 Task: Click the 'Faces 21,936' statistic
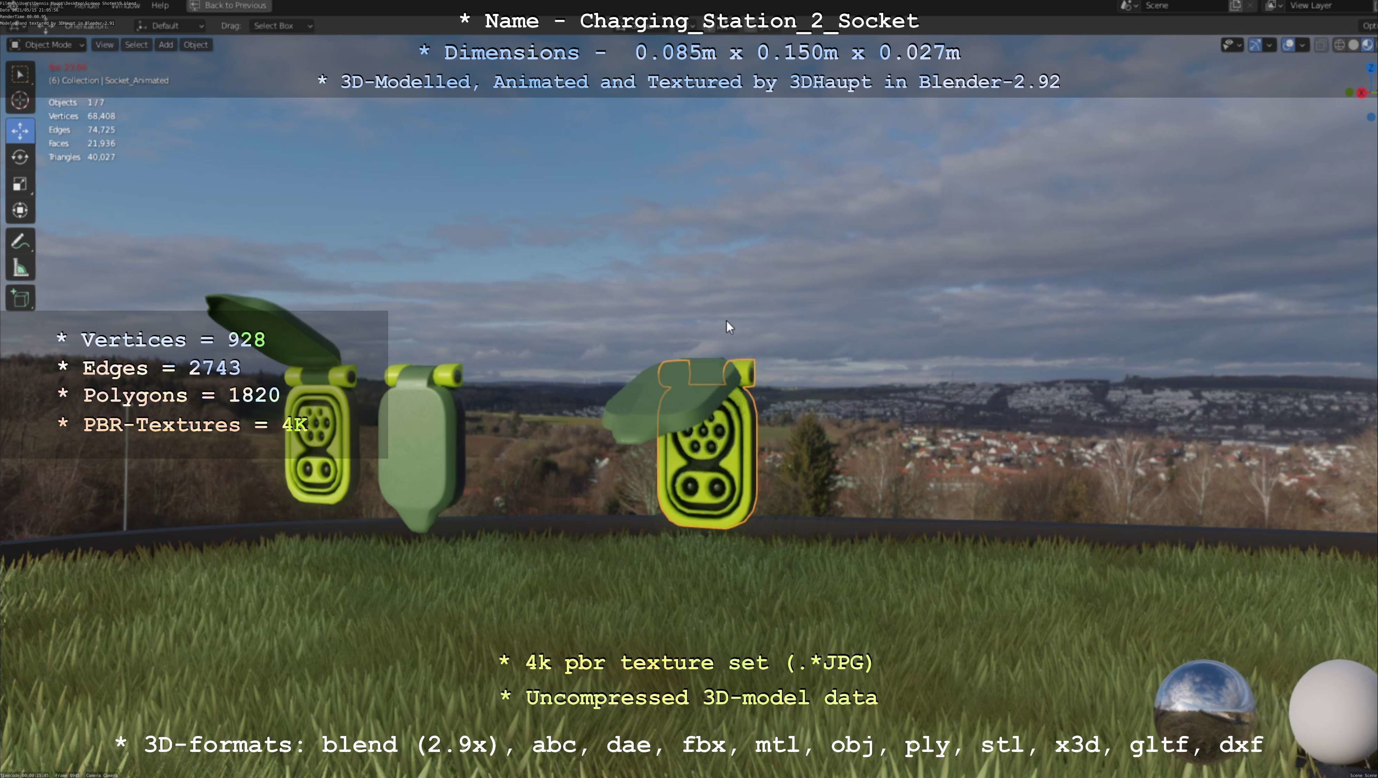[x=82, y=143]
